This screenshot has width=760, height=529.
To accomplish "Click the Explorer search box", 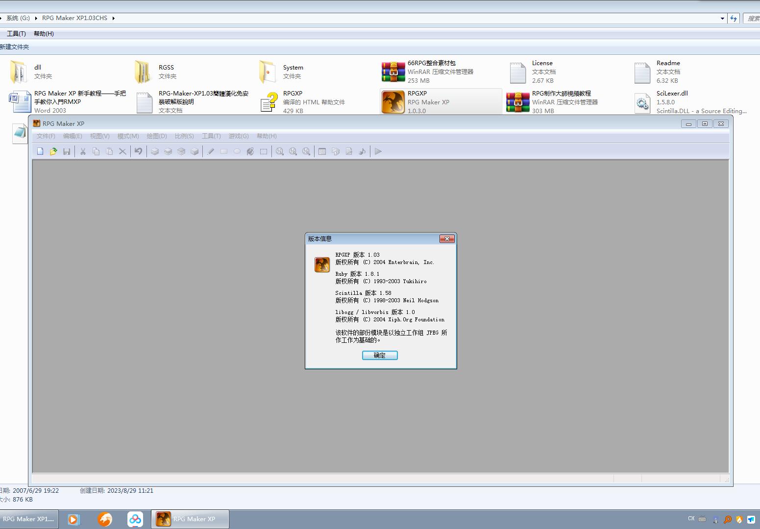I will (752, 19).
